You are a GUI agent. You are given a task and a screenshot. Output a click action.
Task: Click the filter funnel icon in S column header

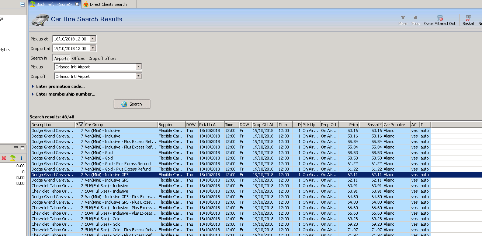point(81,125)
